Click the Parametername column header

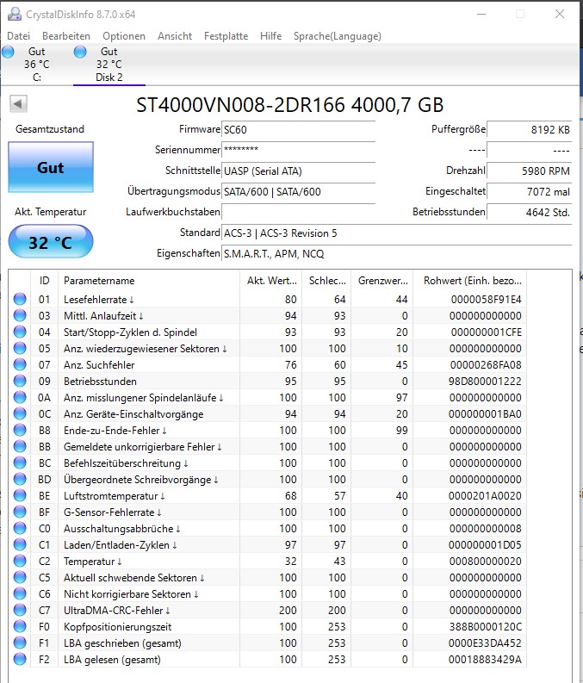[x=148, y=281]
